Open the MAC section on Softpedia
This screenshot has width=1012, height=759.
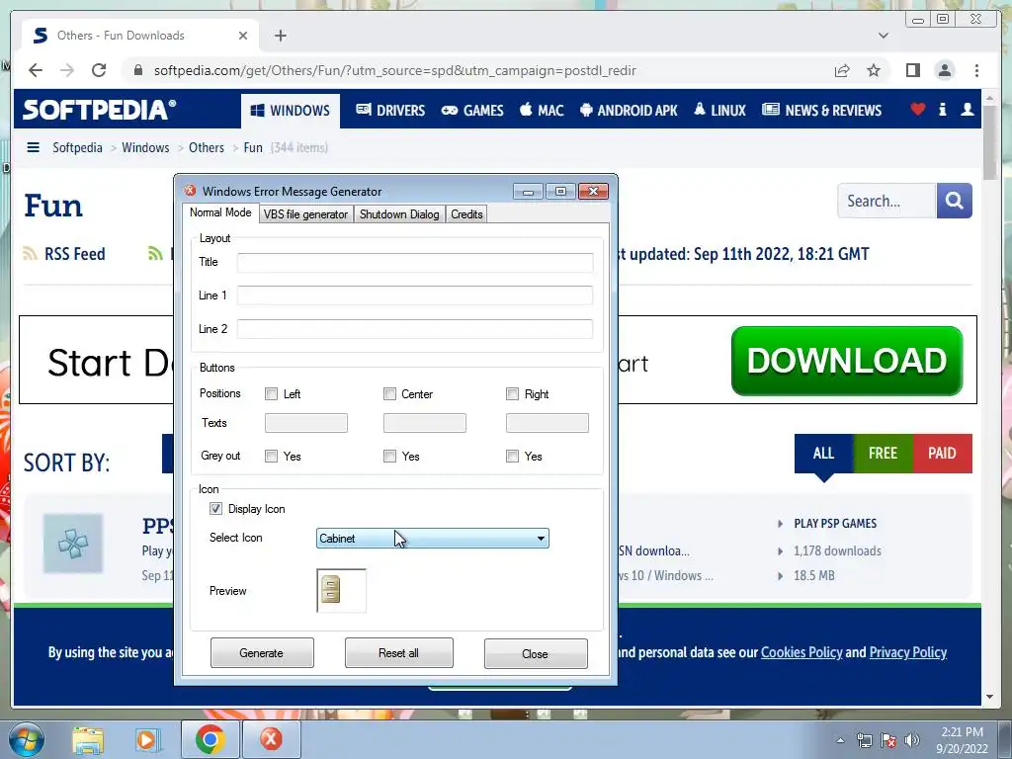[542, 111]
